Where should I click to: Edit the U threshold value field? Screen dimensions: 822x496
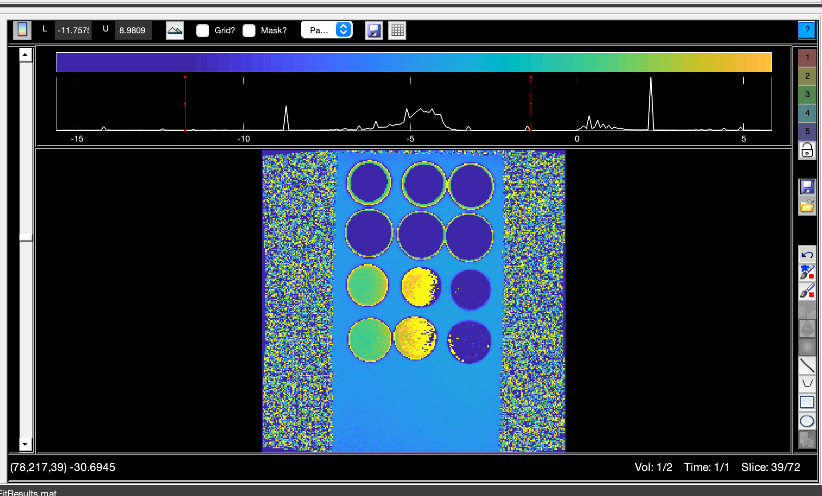pos(133,30)
